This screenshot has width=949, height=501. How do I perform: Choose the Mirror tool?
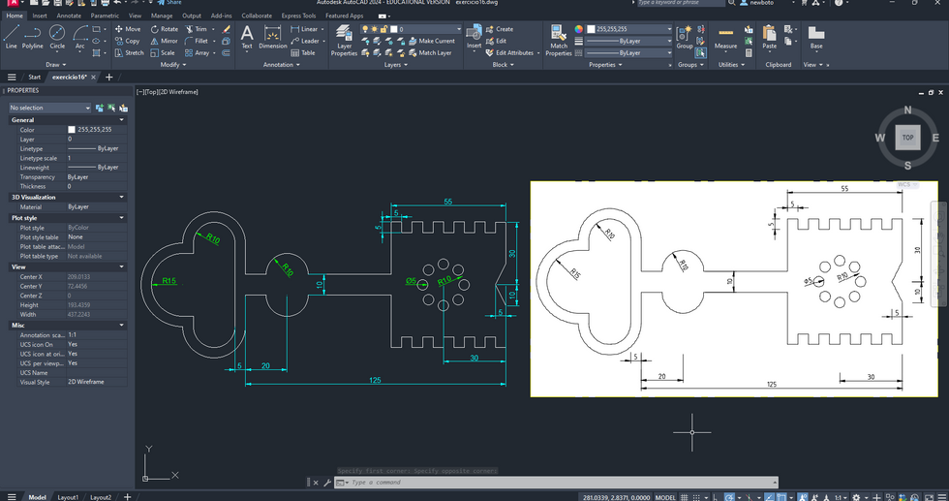pos(164,41)
